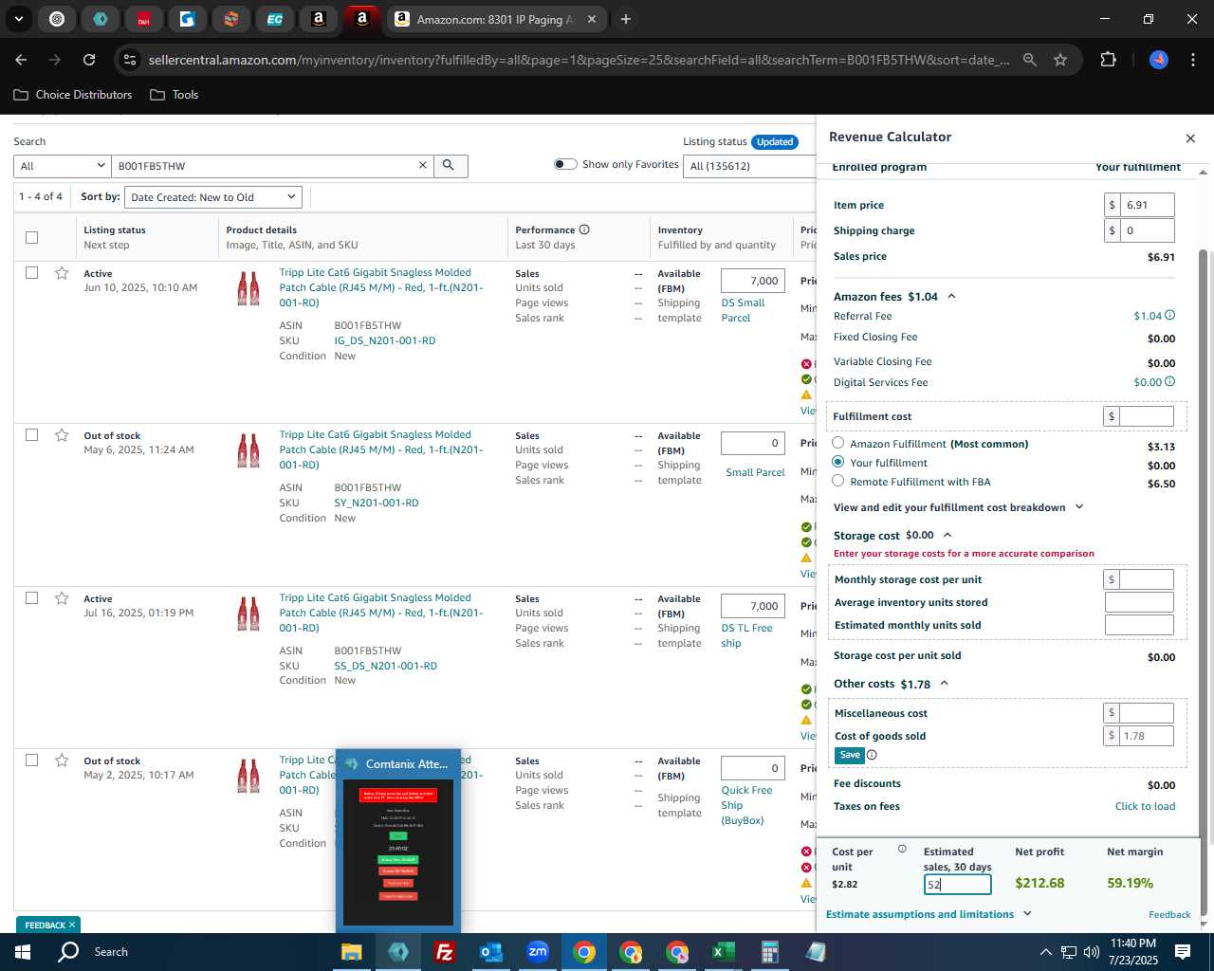Open Tools bookmark folder

174,95
